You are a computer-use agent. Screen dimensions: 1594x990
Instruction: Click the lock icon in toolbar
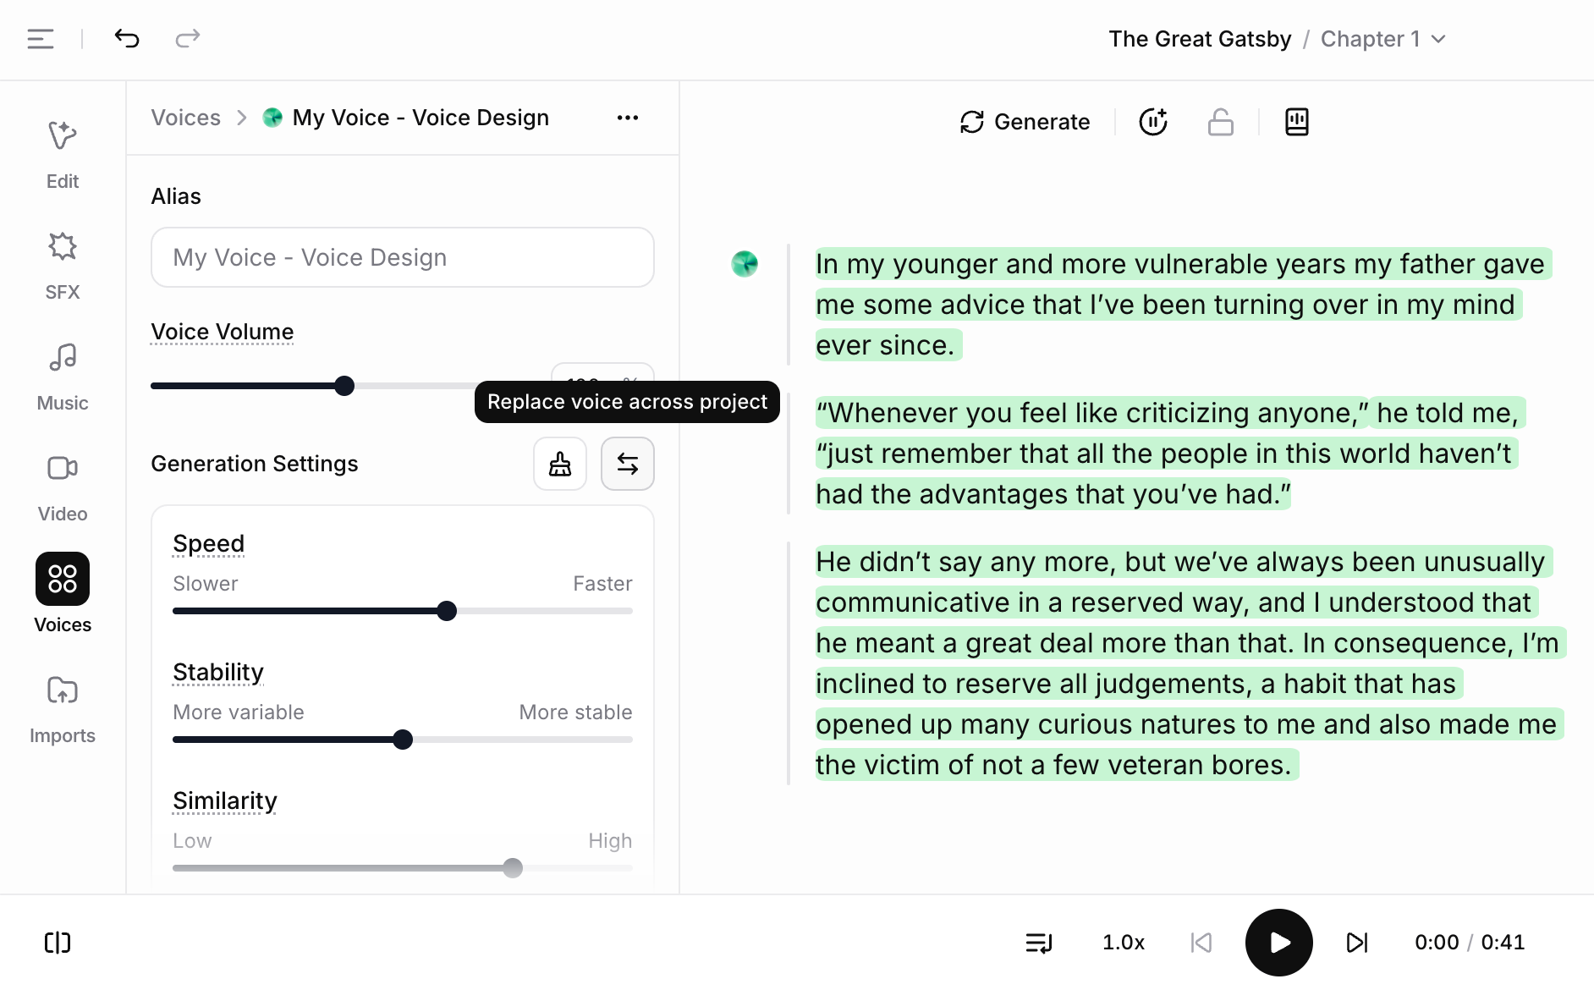[1220, 122]
